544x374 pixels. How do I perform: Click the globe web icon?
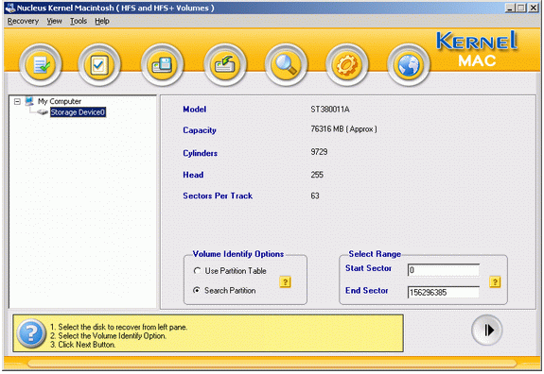tap(409, 65)
